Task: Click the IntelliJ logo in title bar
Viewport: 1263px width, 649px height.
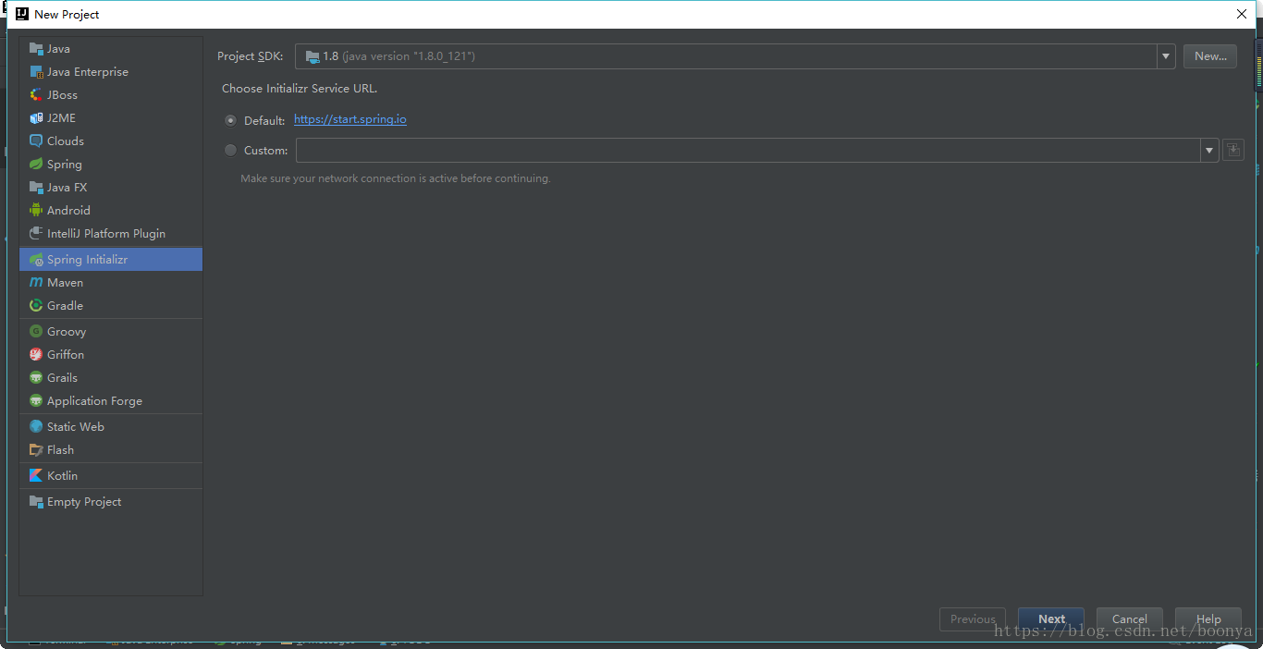Action: click(x=21, y=14)
